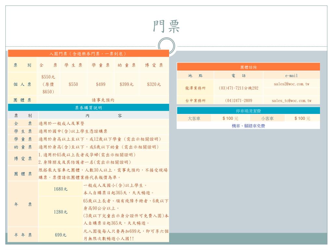
Task: Click the slide title 門票
Action: point(166,27)
